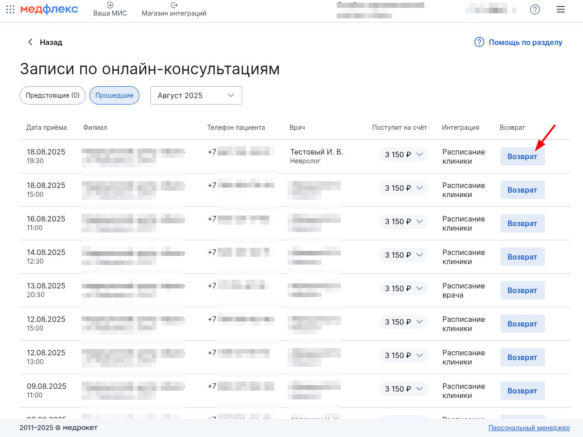Open Помощь по разделу help
The image size is (583, 437).
coord(518,42)
